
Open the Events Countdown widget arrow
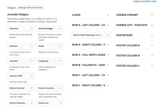coord(61,88)
